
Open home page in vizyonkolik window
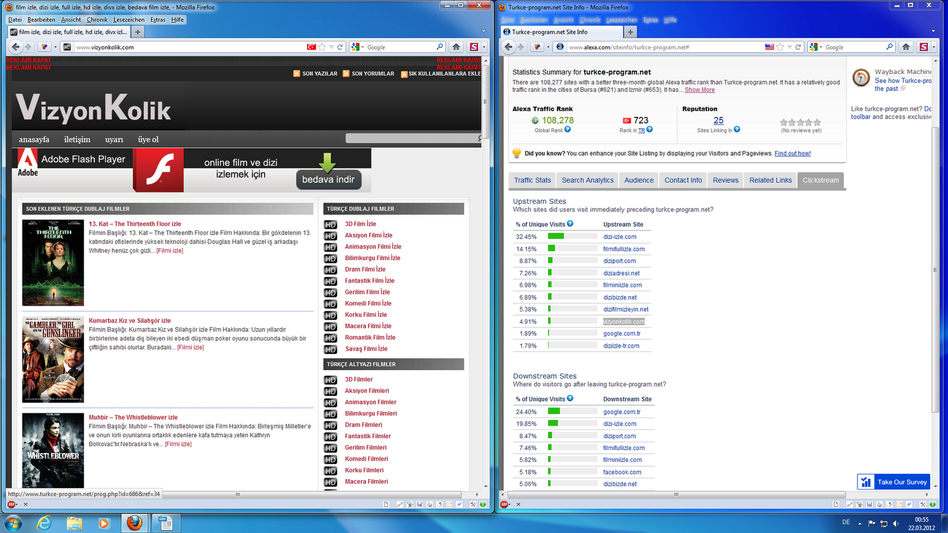pos(456,47)
